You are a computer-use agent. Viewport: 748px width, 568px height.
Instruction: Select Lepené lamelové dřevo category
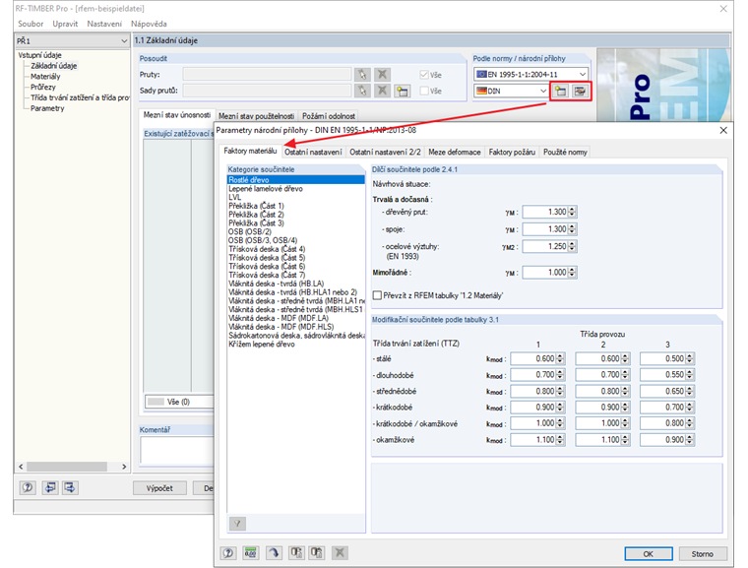click(296, 189)
